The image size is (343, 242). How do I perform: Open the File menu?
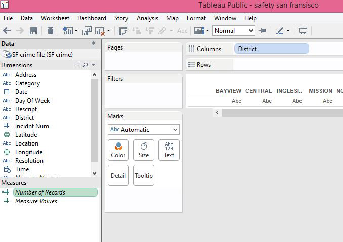(8, 18)
